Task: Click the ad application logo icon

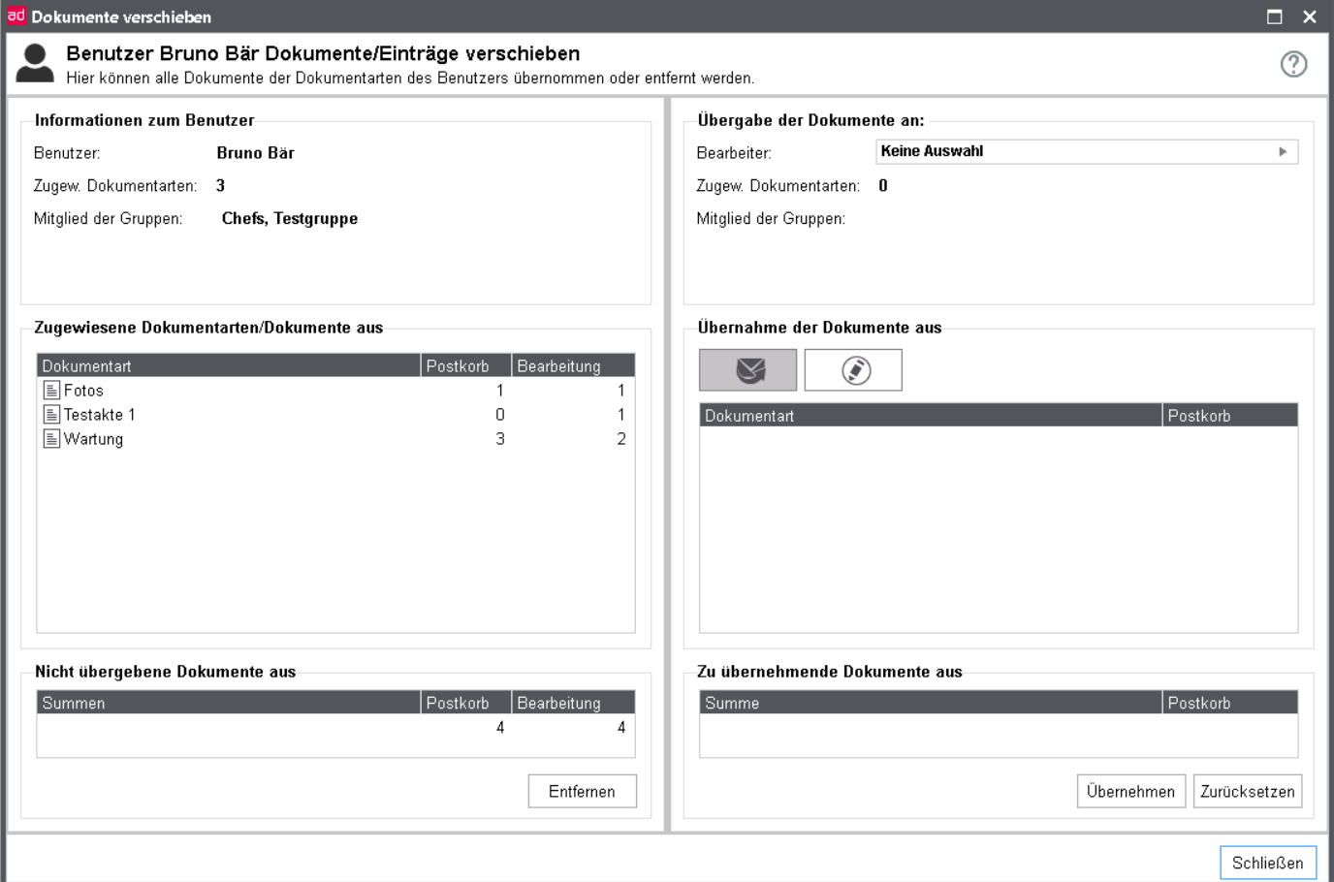Action: 16,16
